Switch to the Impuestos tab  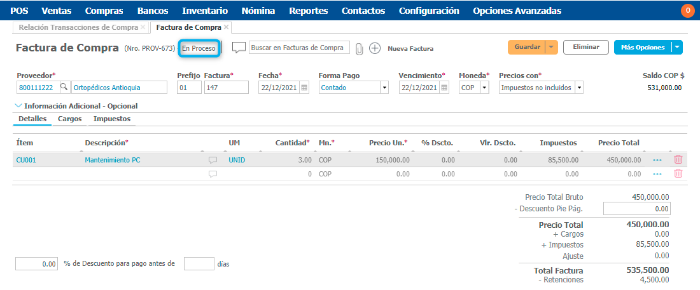coord(112,119)
